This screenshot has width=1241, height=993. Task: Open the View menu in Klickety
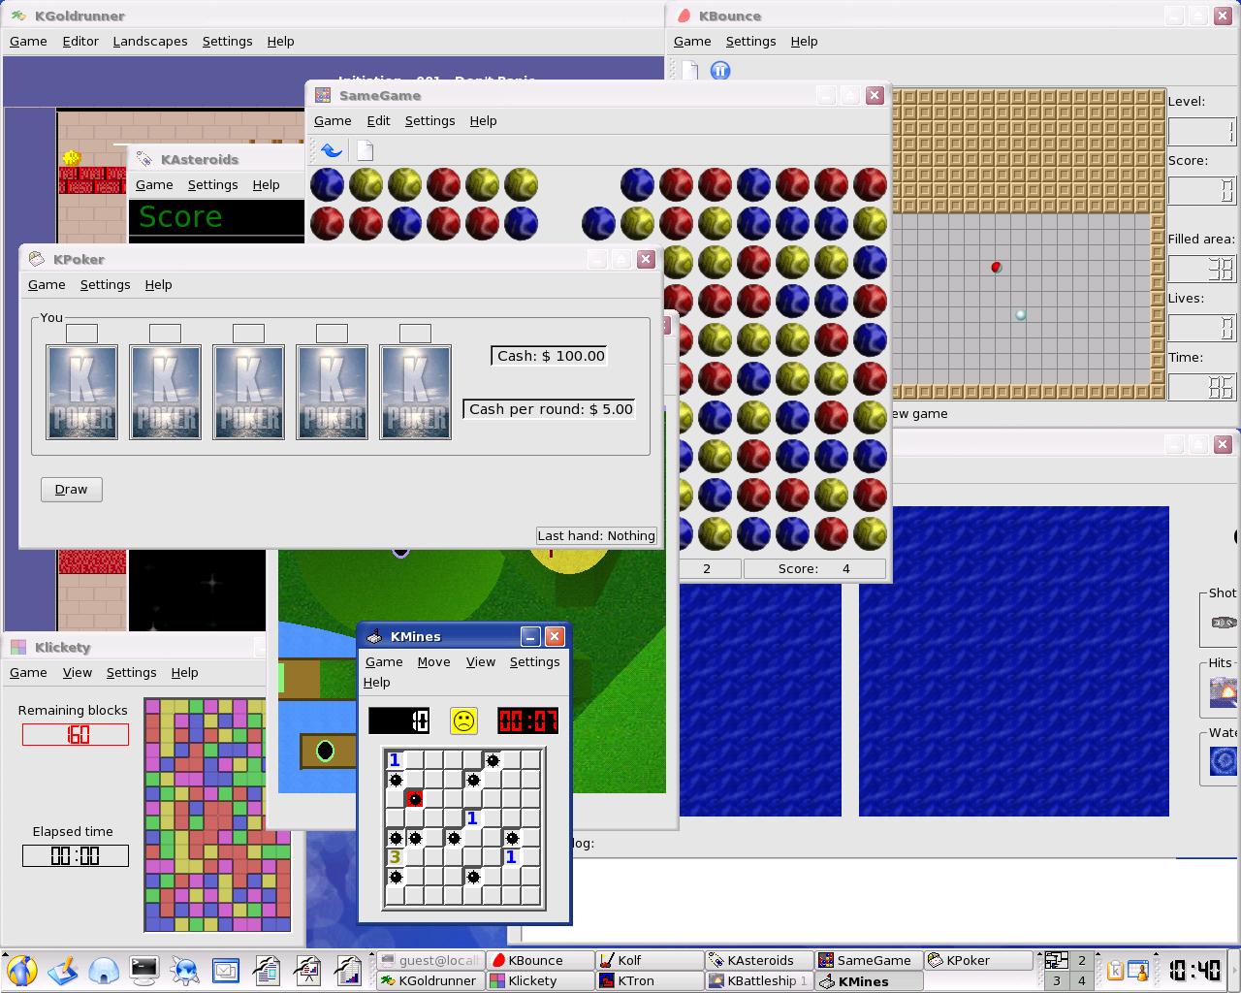click(x=77, y=673)
